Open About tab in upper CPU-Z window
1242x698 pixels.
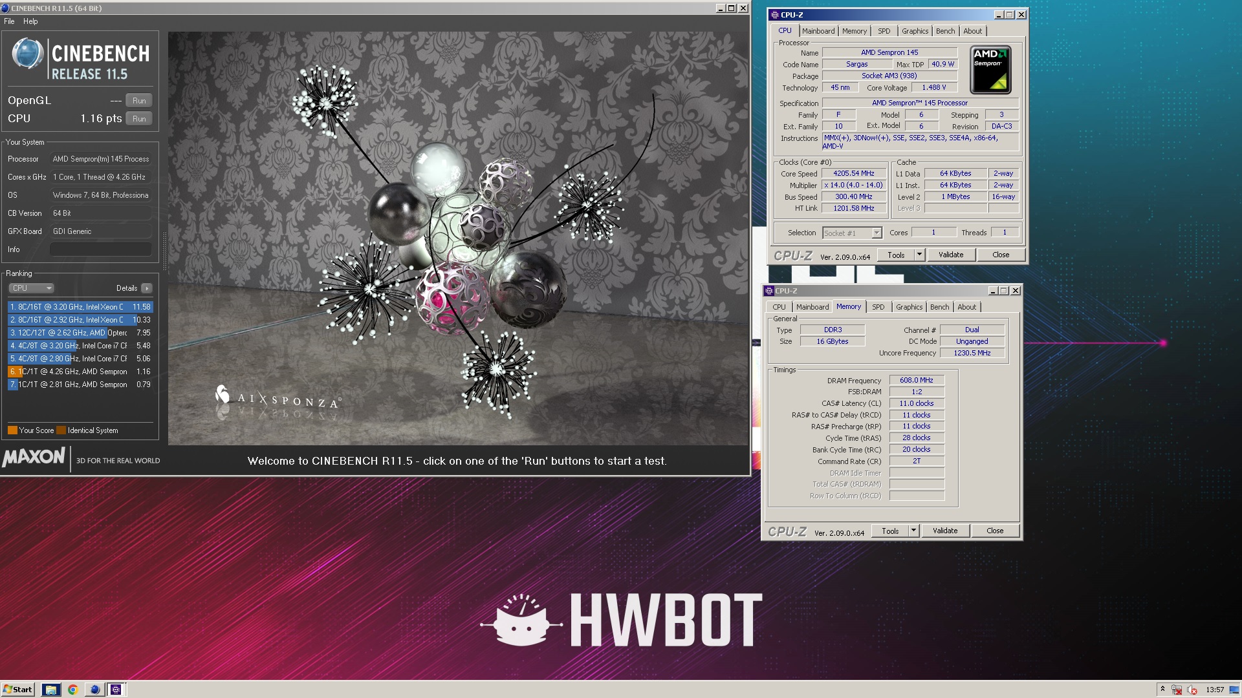[x=972, y=31]
